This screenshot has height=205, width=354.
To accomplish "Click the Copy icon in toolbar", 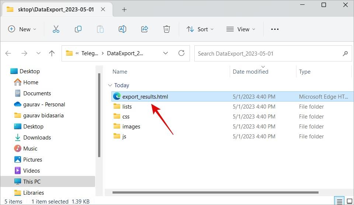I will pos(78,29).
